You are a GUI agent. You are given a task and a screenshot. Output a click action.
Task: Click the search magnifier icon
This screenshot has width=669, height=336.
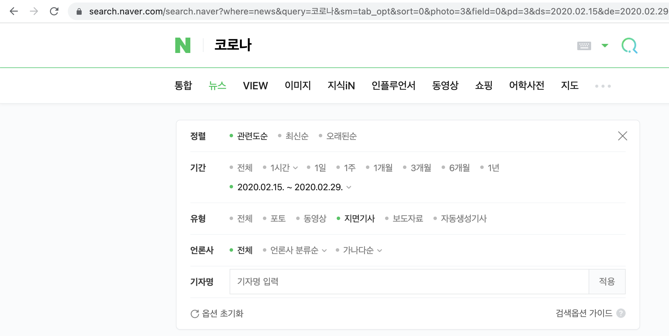point(629,46)
